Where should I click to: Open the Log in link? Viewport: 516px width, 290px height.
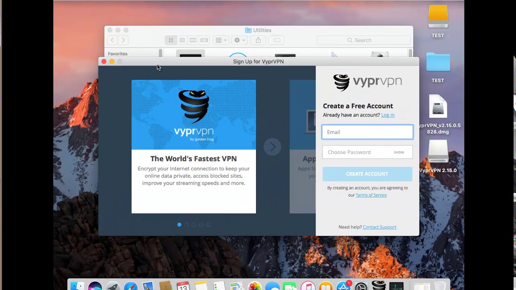[388, 115]
